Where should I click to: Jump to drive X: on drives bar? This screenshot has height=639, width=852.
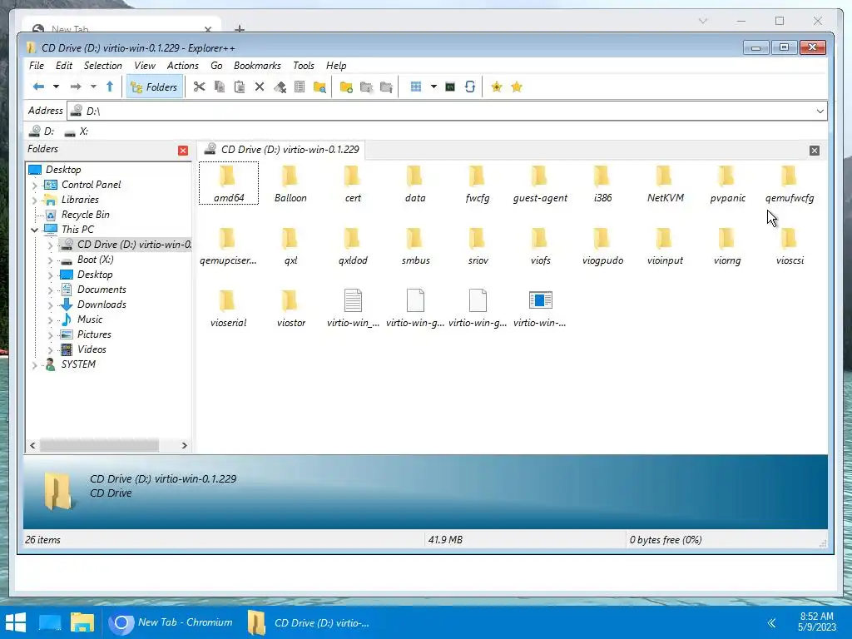pyautogui.click(x=76, y=131)
